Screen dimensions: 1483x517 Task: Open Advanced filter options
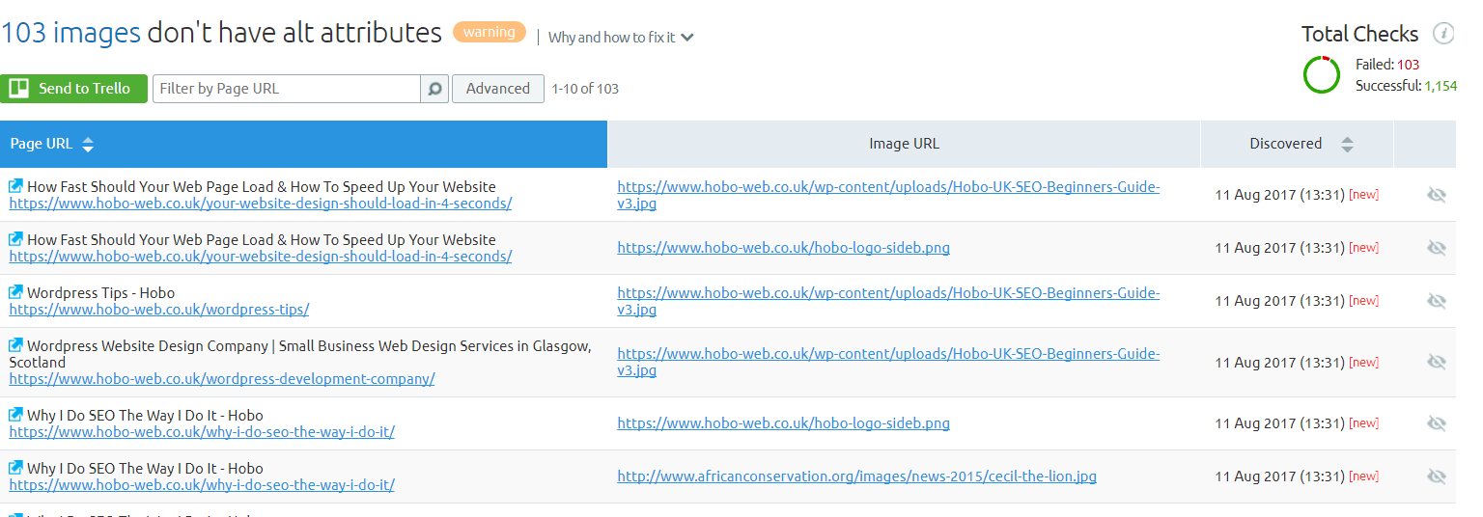498,89
